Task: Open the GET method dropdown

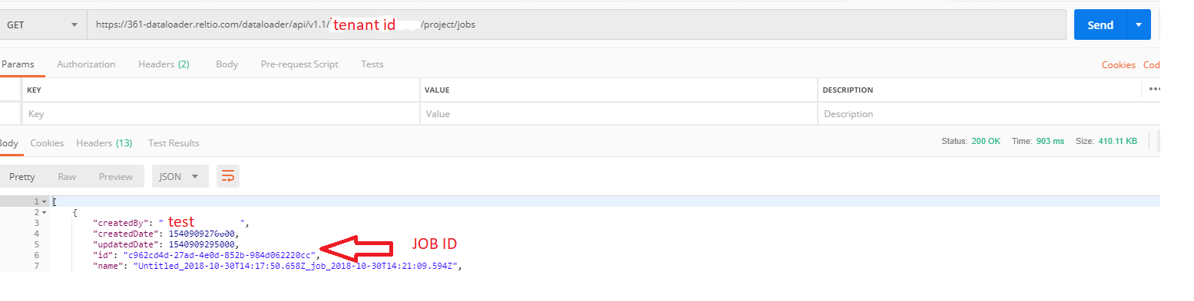Action: tap(42, 25)
